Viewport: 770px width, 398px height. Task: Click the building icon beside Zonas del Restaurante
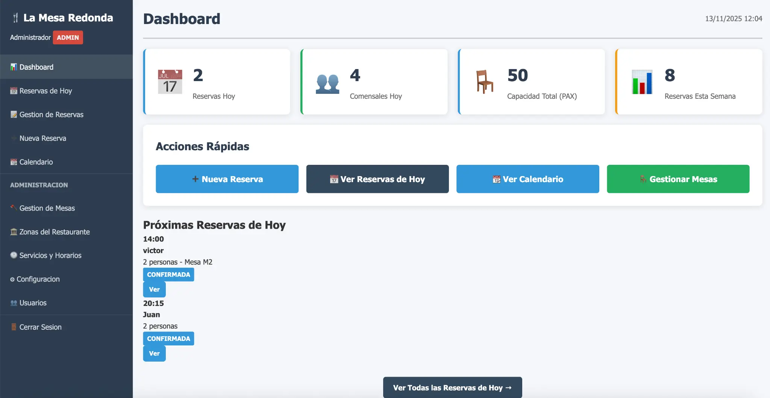pos(14,232)
